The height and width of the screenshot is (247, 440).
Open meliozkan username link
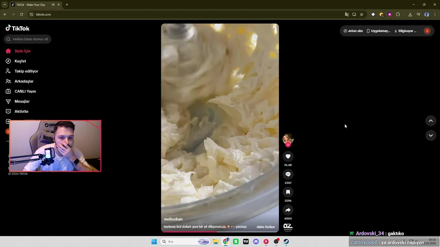(173, 219)
